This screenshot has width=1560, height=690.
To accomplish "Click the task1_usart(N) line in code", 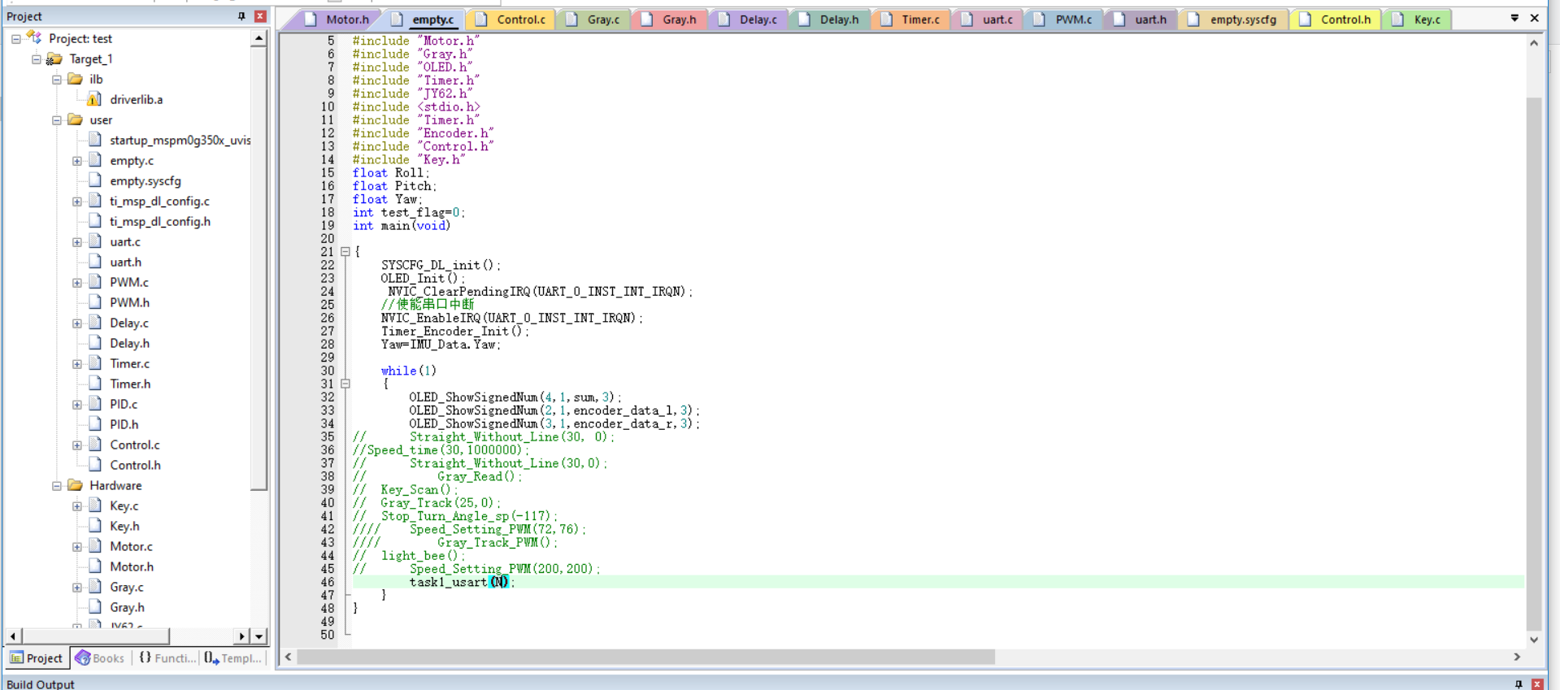I will (462, 582).
